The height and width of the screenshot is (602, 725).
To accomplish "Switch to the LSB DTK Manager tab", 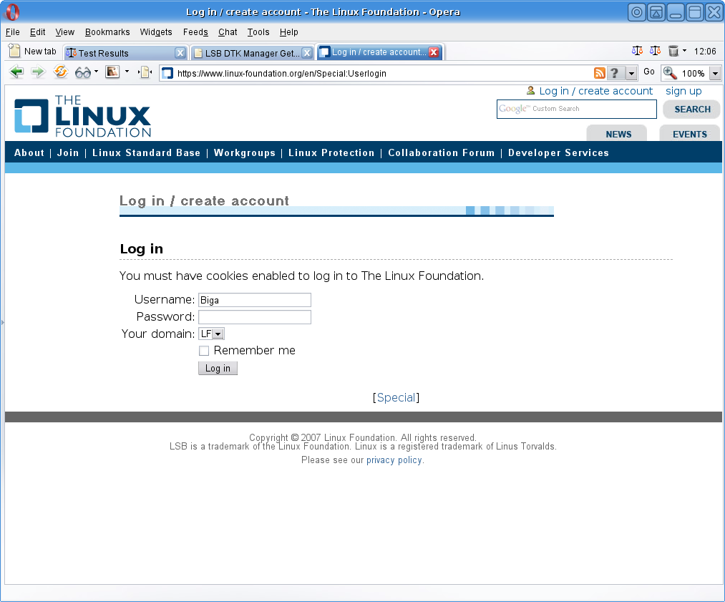I will (x=247, y=53).
